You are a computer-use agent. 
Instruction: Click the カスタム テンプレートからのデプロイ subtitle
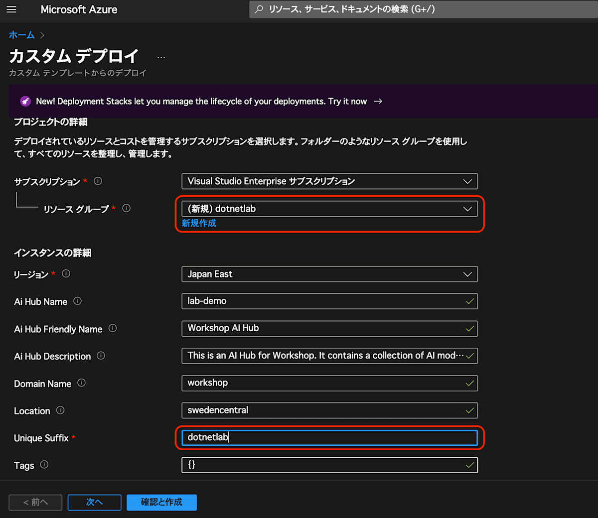click(78, 73)
